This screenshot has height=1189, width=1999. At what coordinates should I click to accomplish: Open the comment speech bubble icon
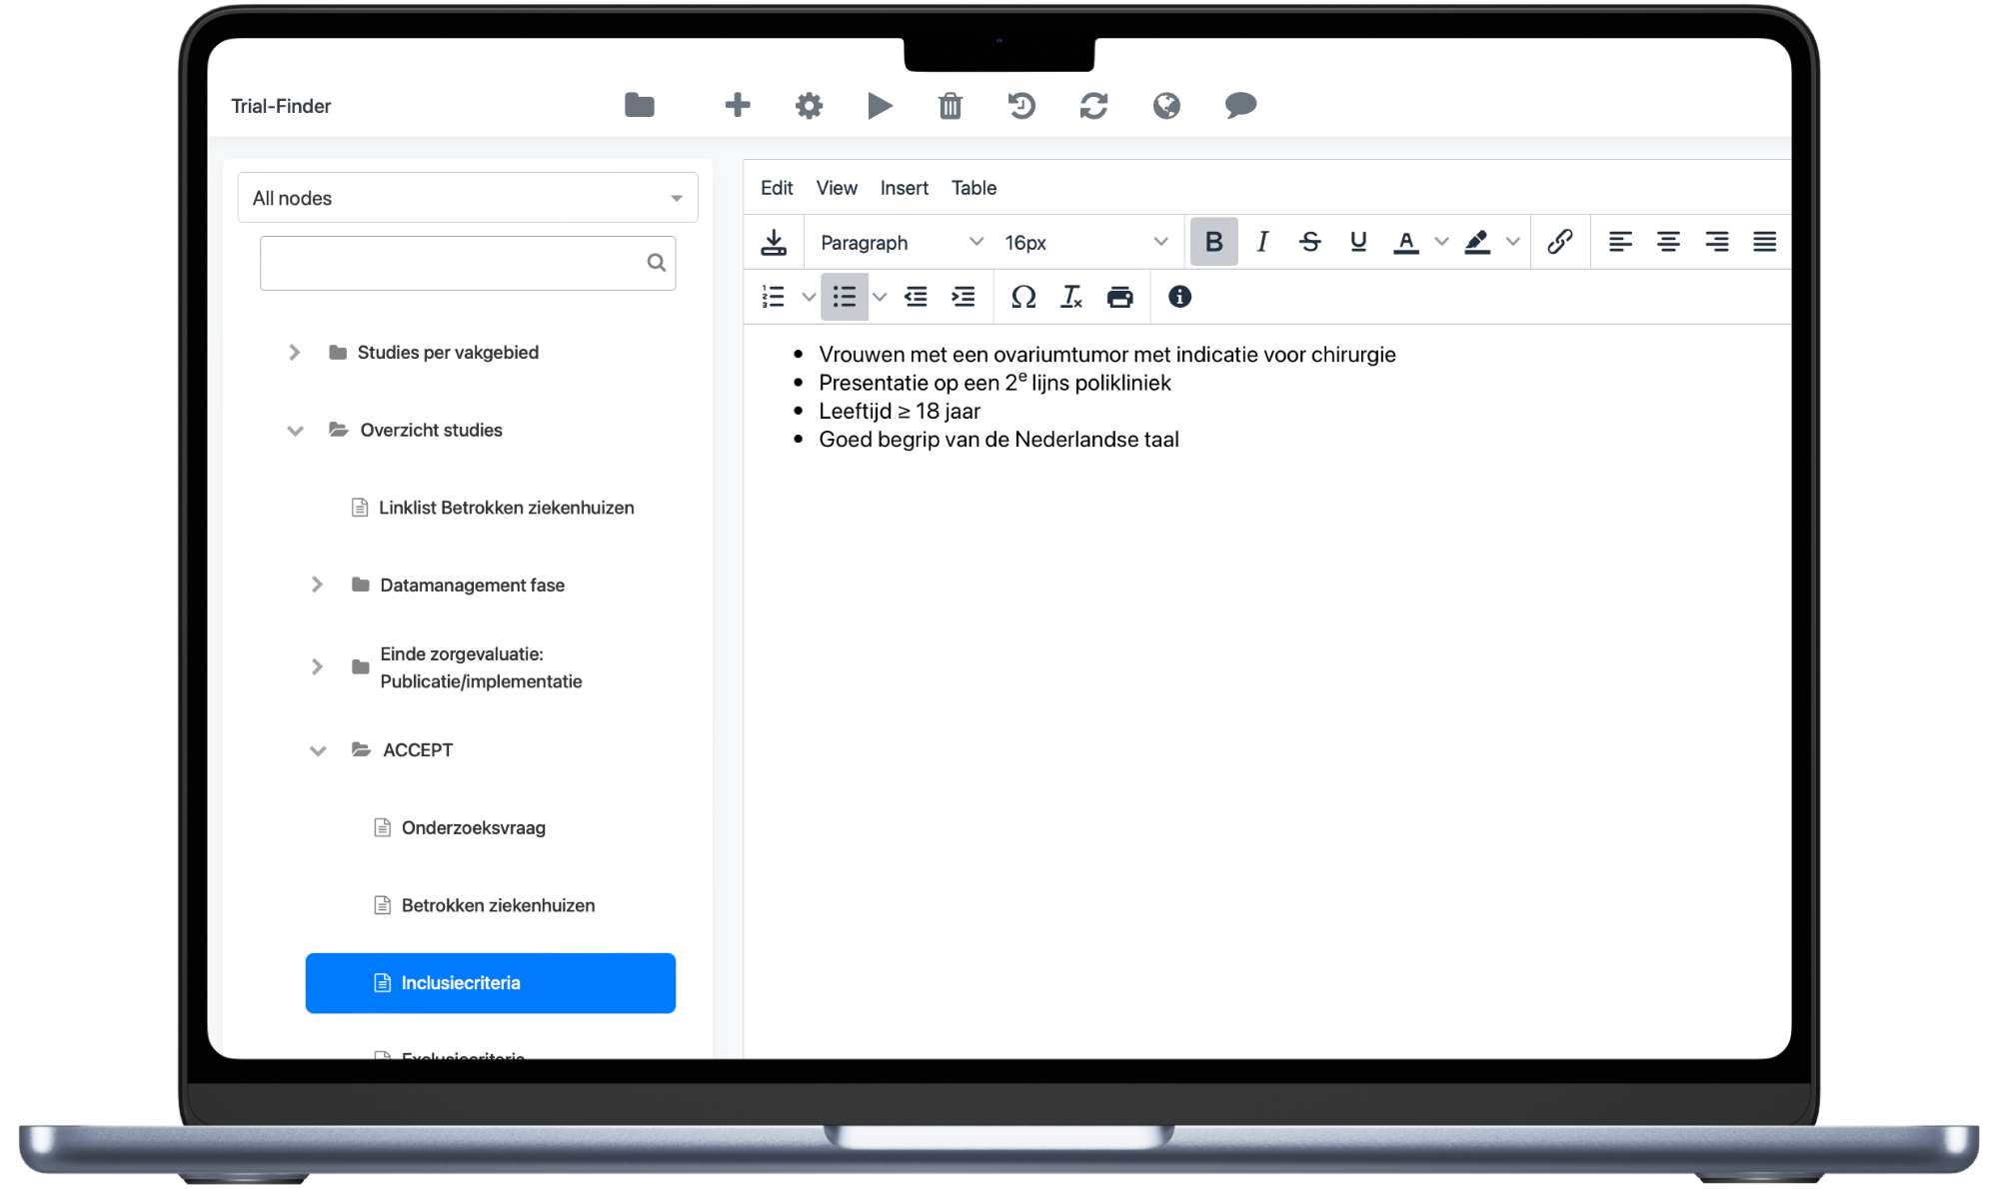click(1239, 106)
